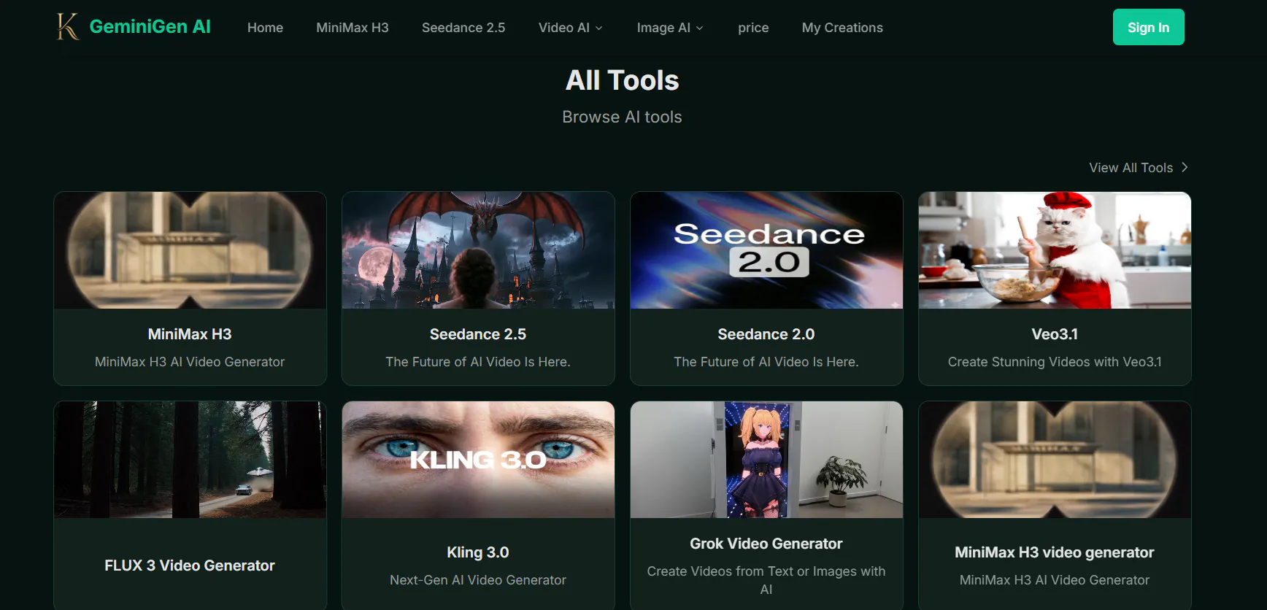Click the 'Veo3.1' card title
Viewport: 1267px width, 610px height.
pyautogui.click(x=1055, y=334)
